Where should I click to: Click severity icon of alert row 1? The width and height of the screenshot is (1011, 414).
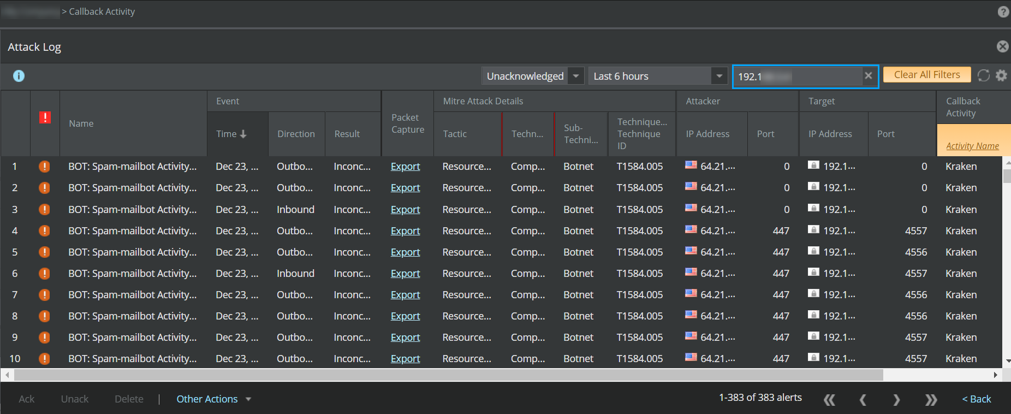coord(44,167)
